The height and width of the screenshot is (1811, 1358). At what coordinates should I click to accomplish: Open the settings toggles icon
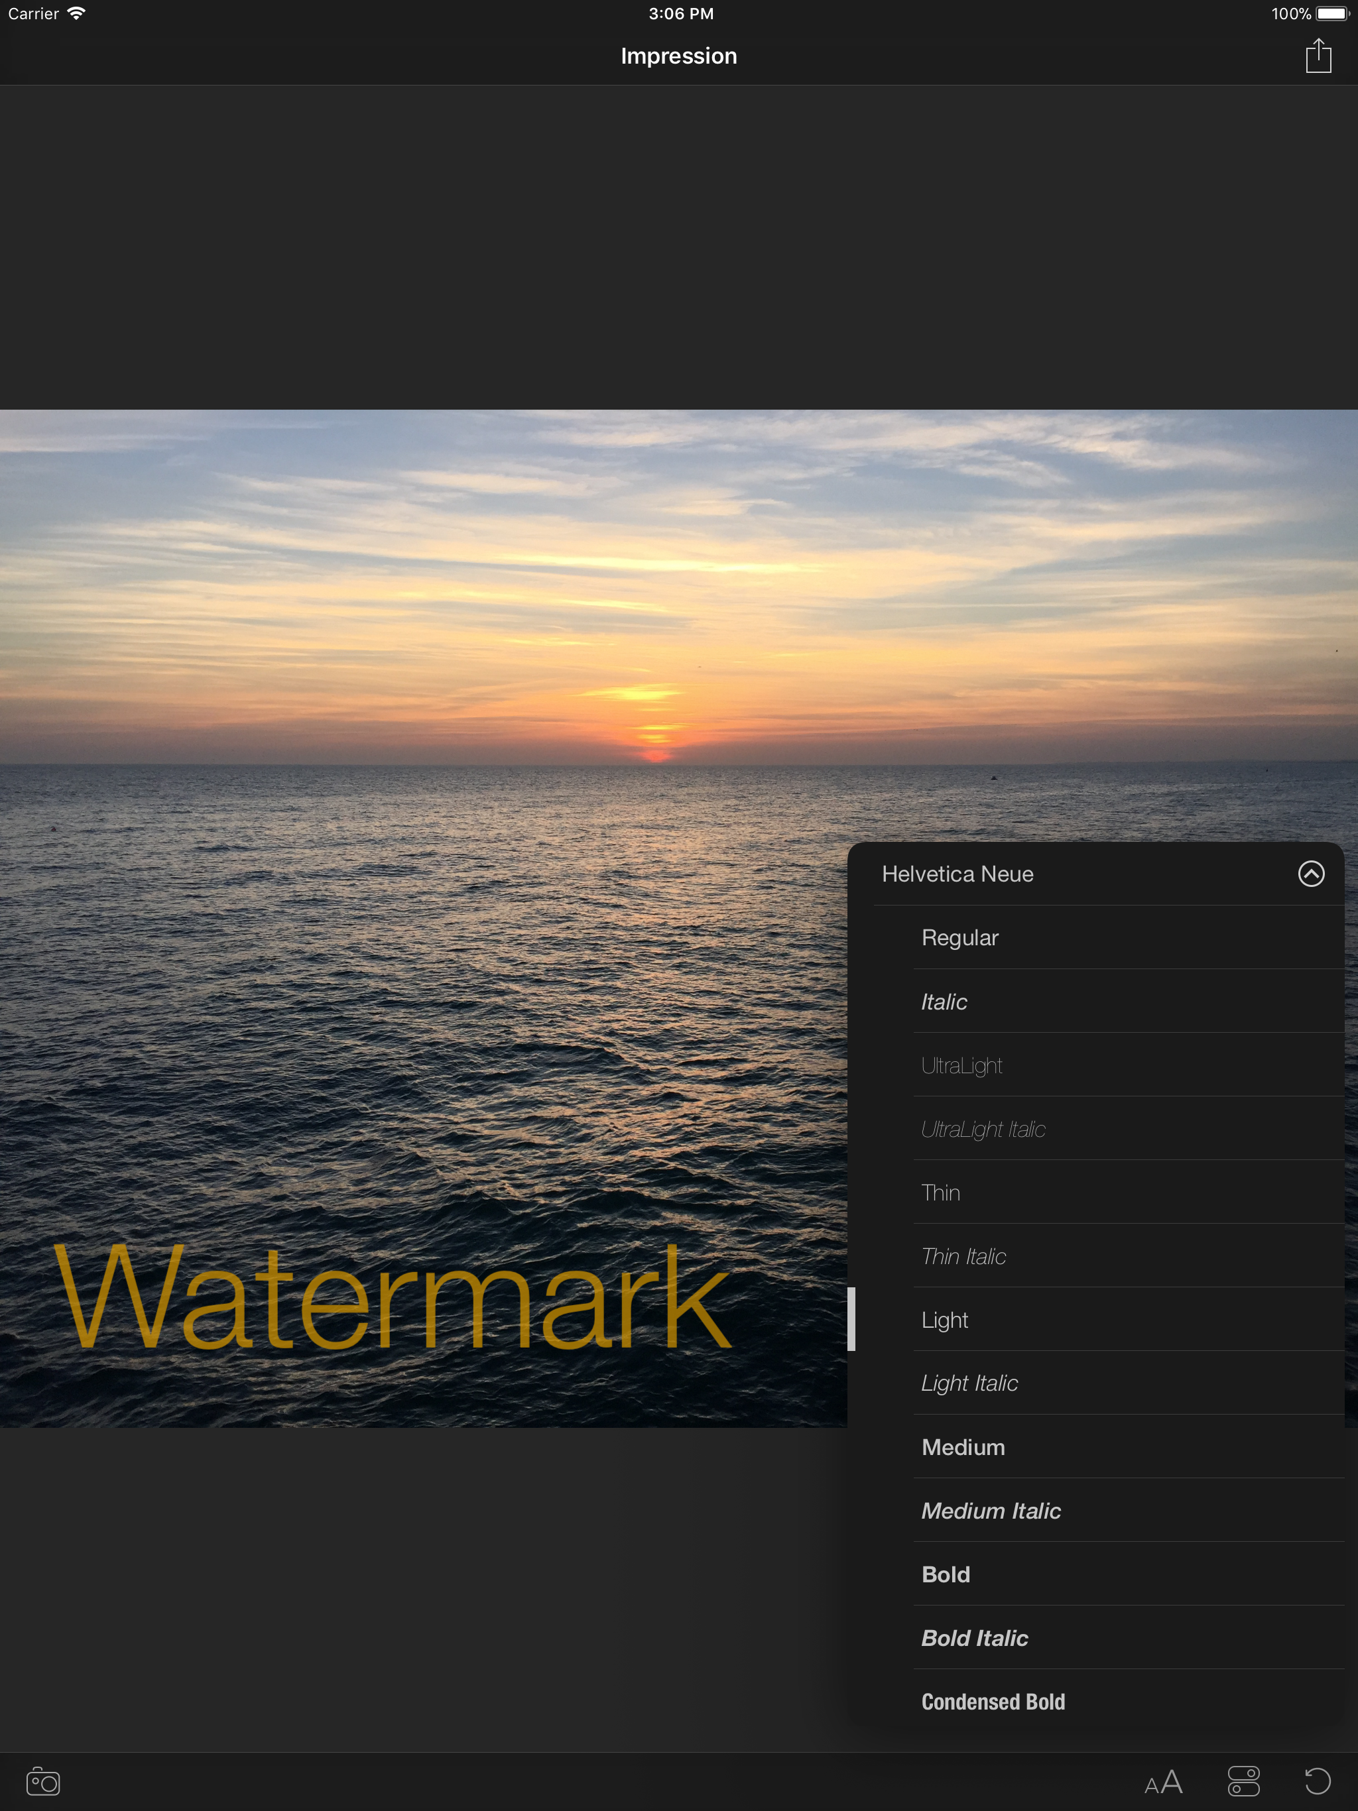1243,1781
